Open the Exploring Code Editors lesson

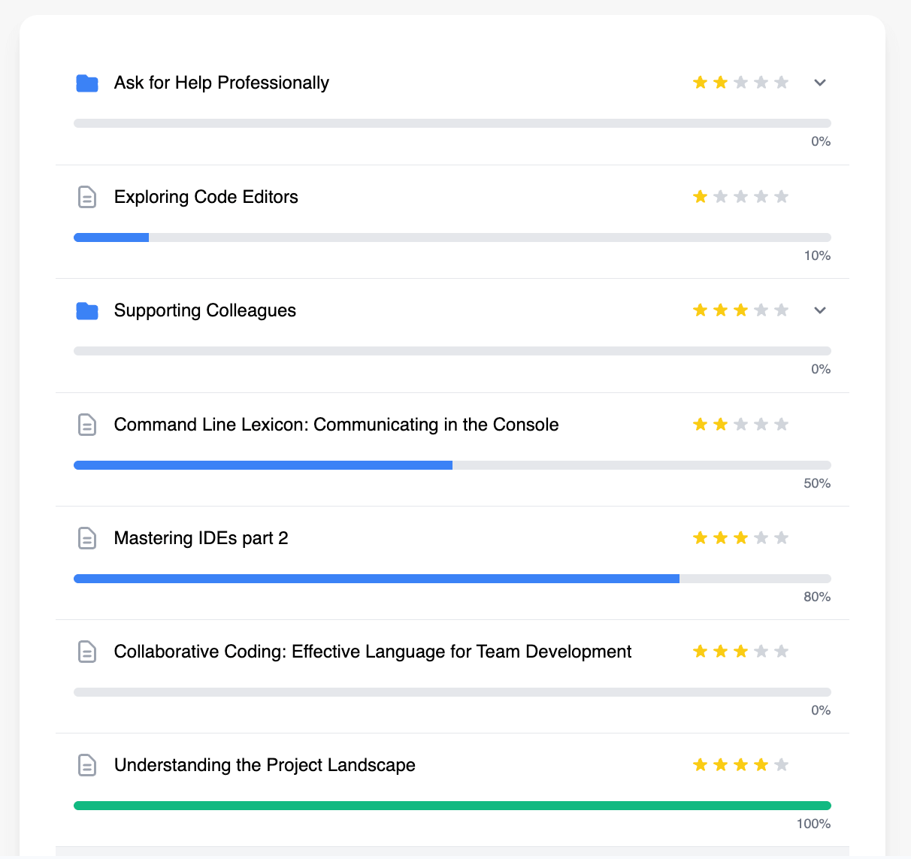(x=206, y=197)
